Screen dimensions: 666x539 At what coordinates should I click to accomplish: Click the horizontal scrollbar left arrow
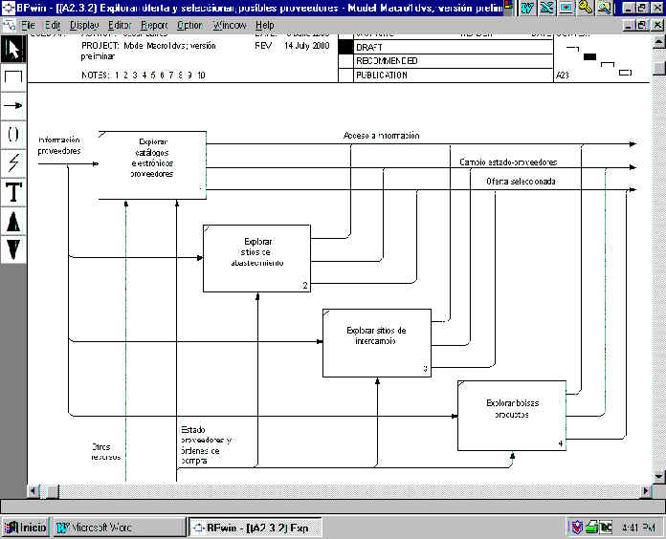coord(34,491)
